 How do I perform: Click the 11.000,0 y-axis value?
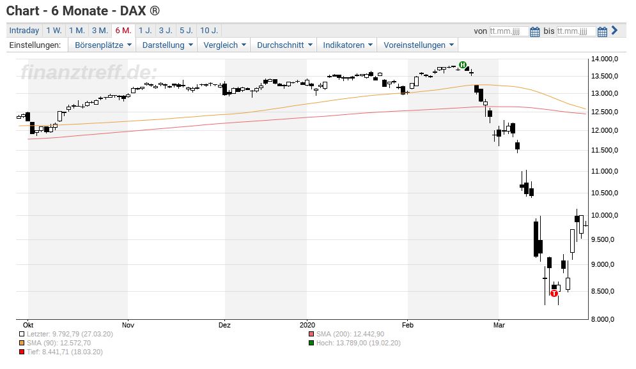coord(605,171)
